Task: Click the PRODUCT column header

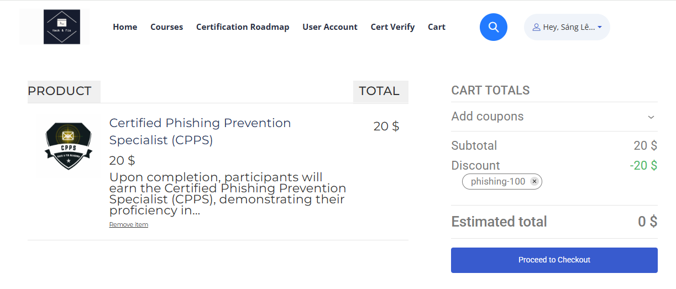Action: (60, 91)
